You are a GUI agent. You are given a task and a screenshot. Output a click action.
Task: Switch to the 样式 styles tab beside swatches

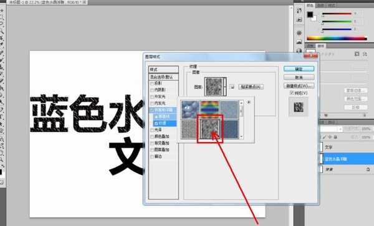click(x=331, y=5)
